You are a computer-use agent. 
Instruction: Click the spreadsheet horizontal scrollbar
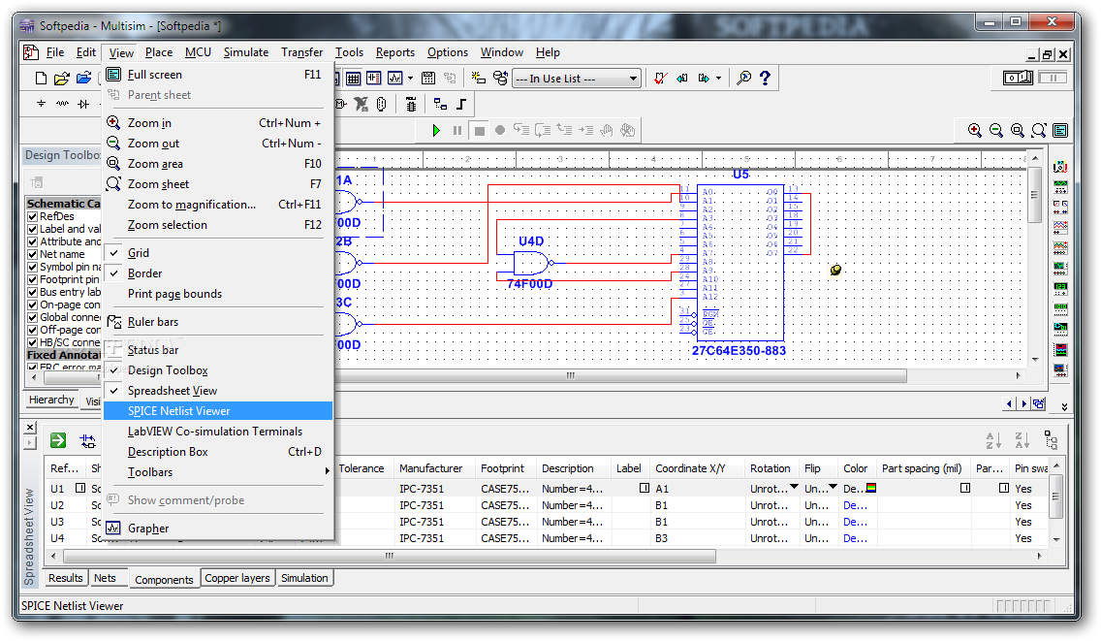(389, 556)
